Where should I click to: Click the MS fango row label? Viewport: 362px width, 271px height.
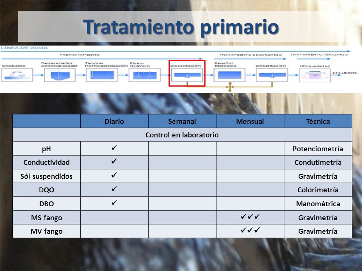46,218
